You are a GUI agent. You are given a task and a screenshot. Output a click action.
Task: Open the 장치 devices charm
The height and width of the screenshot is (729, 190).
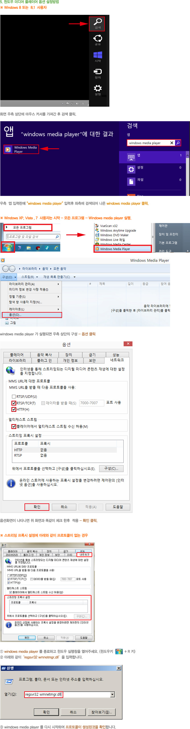[x=98, y=73]
